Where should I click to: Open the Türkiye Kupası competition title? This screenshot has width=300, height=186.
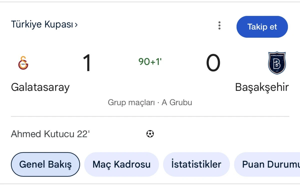click(42, 24)
